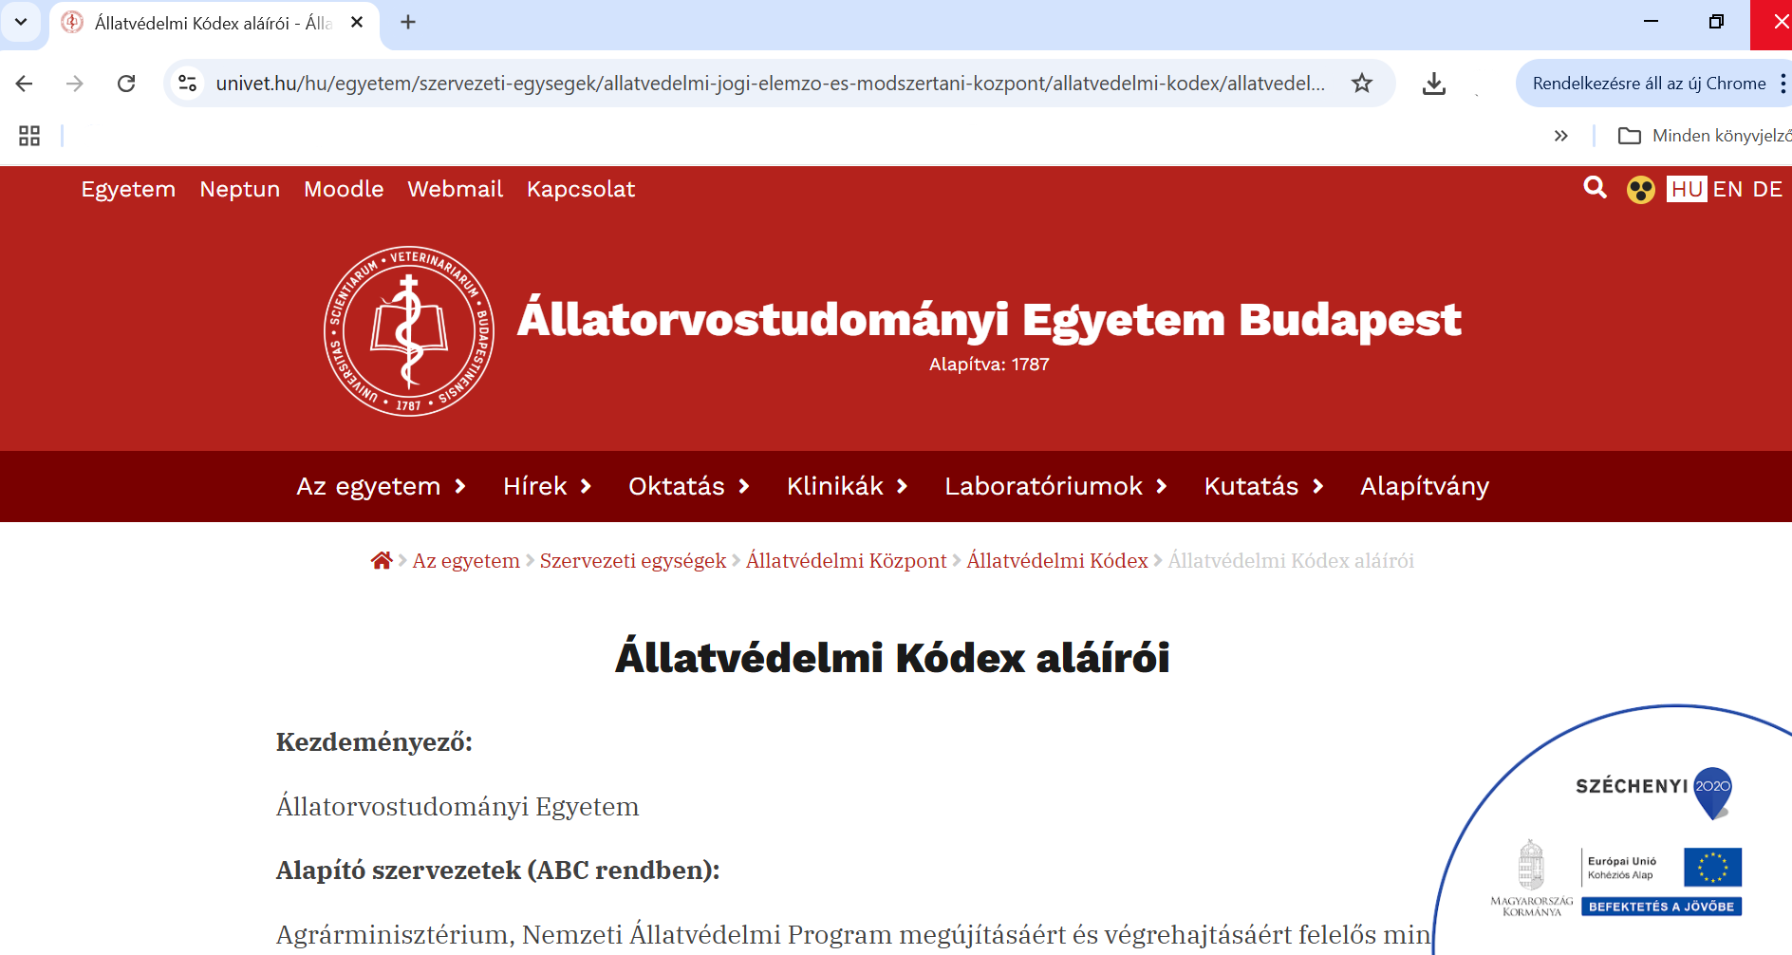
Task: Open the apps grid in bookmarks bar
Action: point(29,136)
